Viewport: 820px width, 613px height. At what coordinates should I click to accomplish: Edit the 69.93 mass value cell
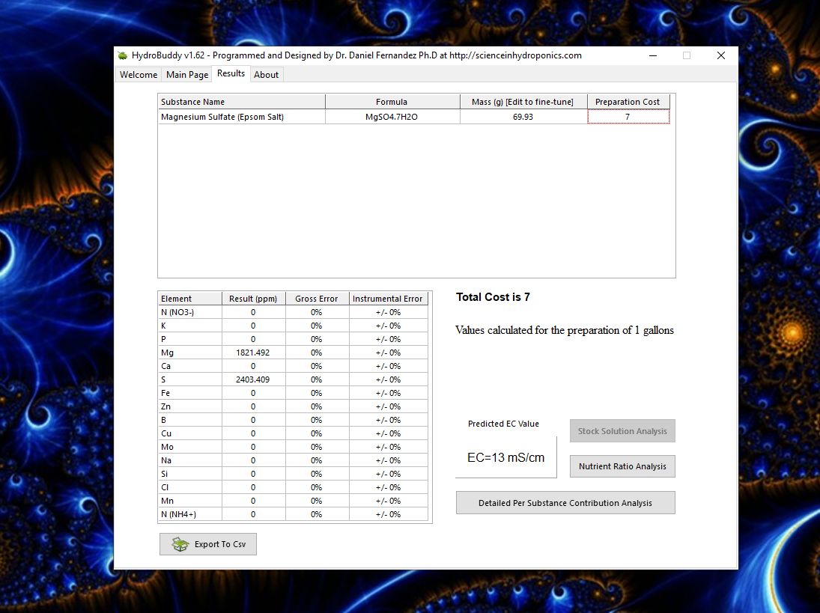pyautogui.click(x=523, y=117)
